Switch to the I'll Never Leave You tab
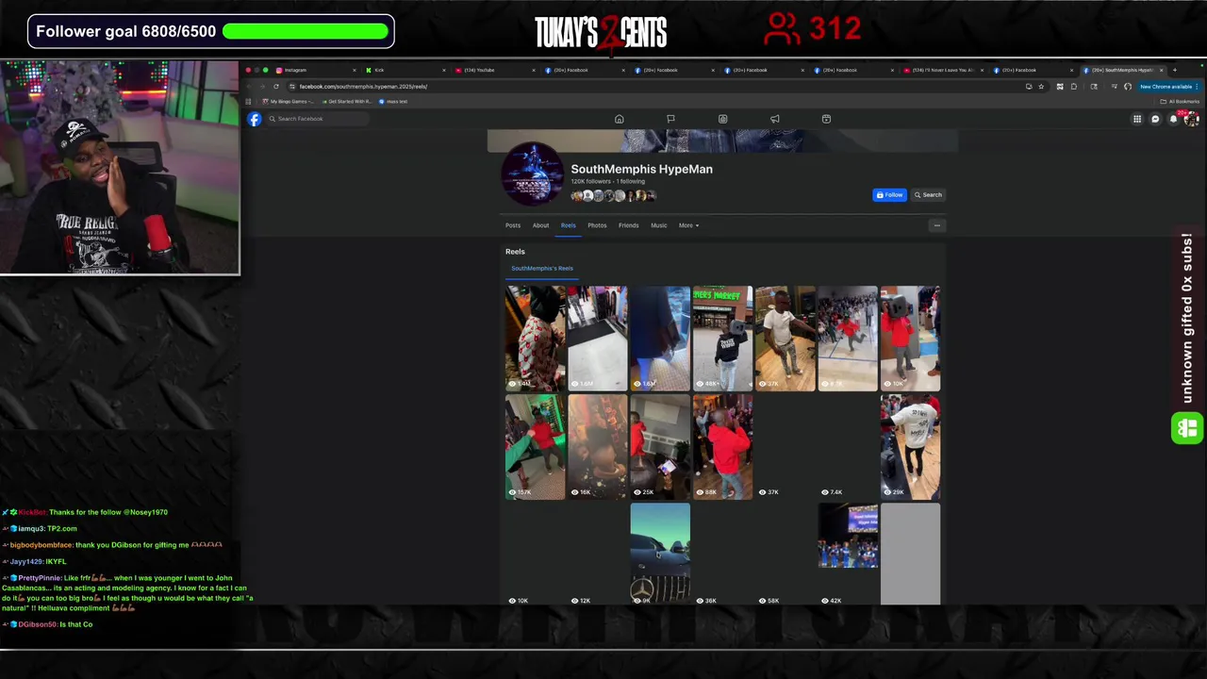Image resolution: width=1207 pixels, height=679 pixels. (943, 70)
